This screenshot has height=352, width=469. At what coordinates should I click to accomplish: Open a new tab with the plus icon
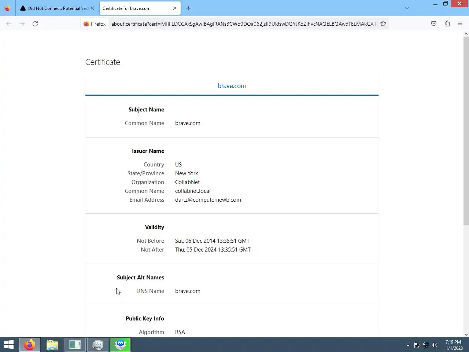pos(188,8)
